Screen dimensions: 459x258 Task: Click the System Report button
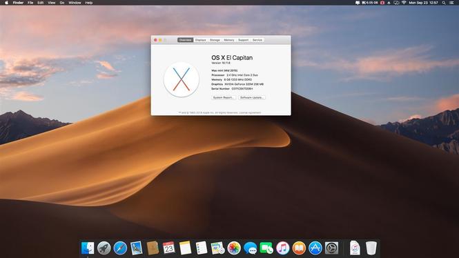(x=224, y=97)
